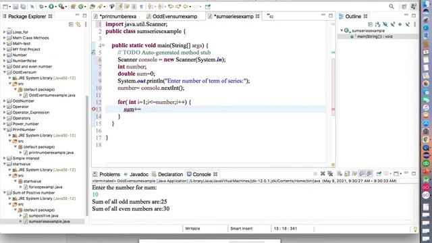The image size is (432, 243).
Task: Collapse the OddEvensum project
Action: pos(5,72)
